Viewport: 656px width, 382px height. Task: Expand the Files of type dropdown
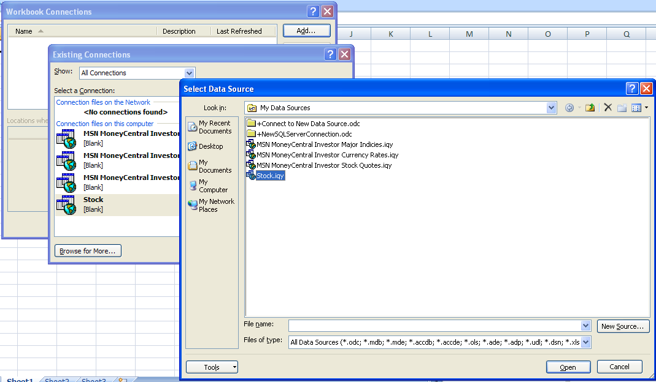585,342
